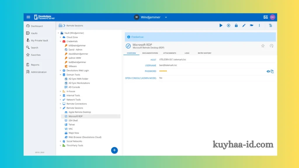Expand the Cloud Zone folder

click(60, 37)
